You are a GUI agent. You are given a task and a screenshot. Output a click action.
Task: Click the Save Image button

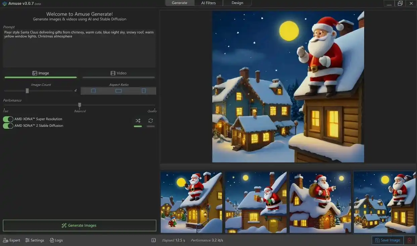click(x=387, y=240)
